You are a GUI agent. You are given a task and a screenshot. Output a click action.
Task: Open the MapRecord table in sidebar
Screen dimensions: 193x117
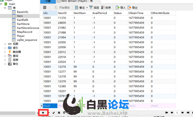pos(24,32)
